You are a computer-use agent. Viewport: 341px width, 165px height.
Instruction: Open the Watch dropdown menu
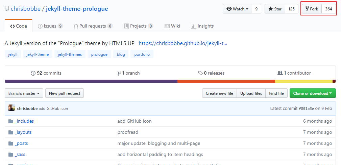click(x=237, y=9)
